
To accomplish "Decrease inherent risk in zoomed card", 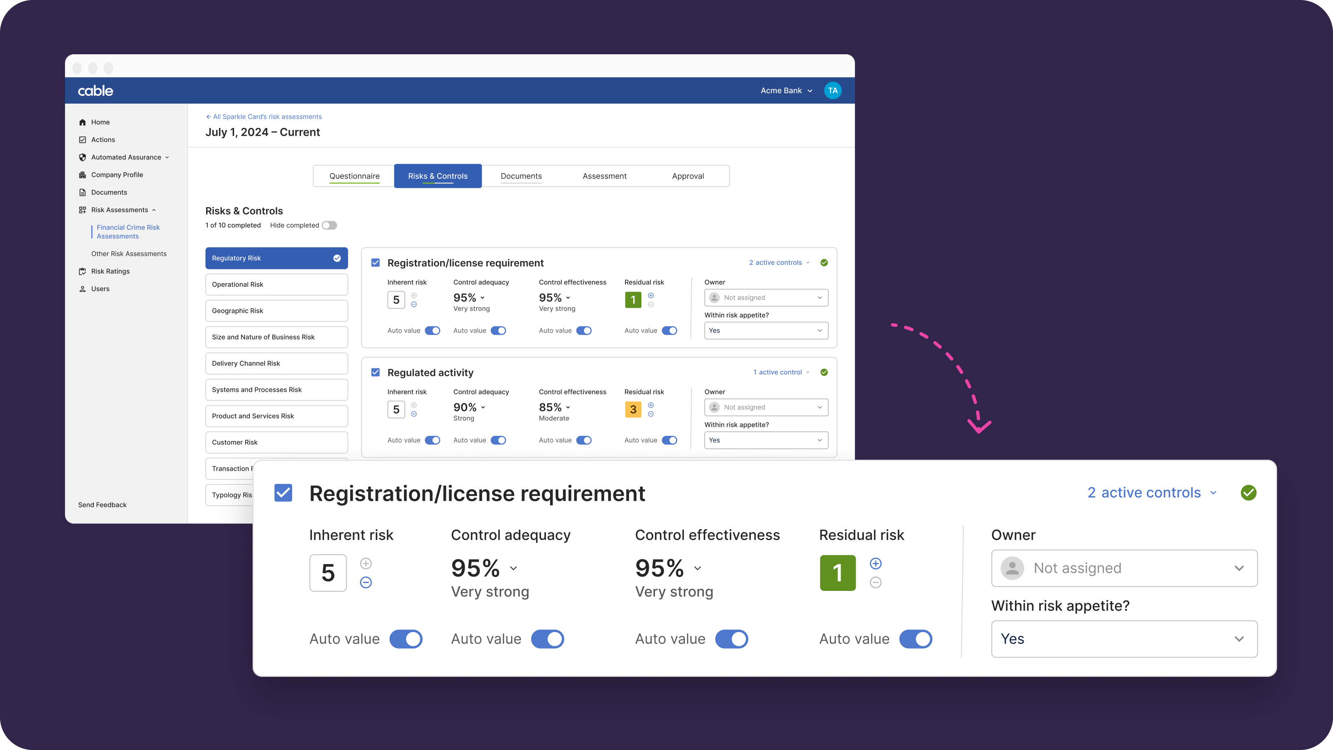I will point(365,582).
